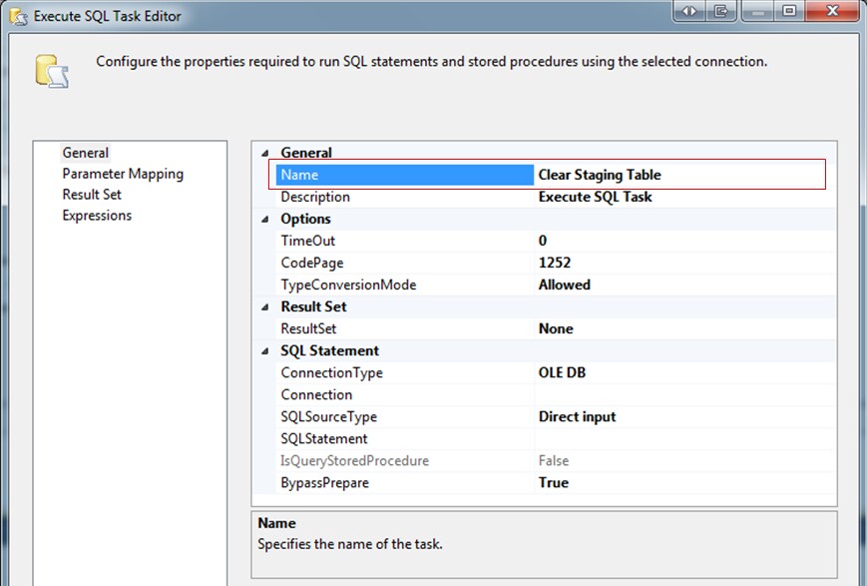Screen dimensions: 867x586
Task: Switch to the Result Set page
Action: 92,195
